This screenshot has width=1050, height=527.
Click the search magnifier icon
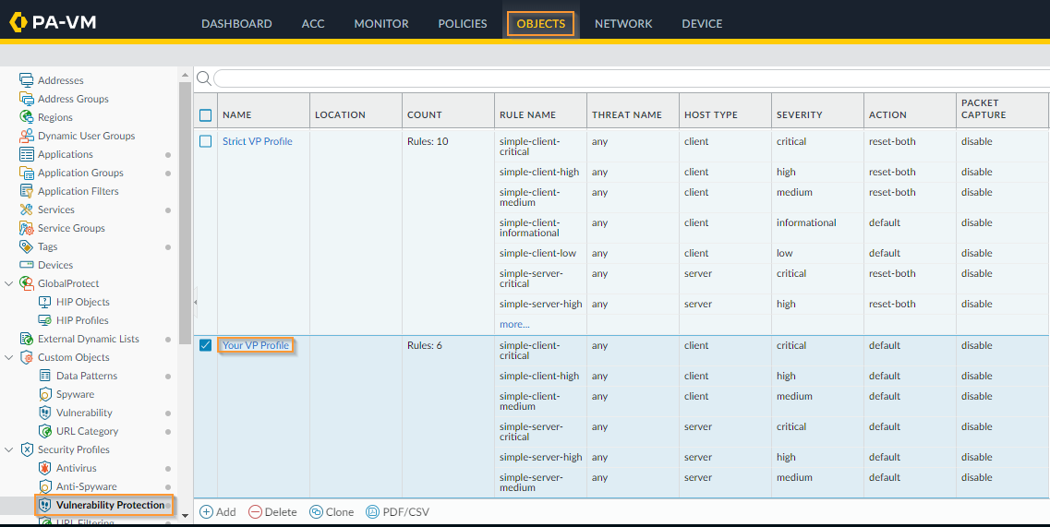pyautogui.click(x=204, y=78)
